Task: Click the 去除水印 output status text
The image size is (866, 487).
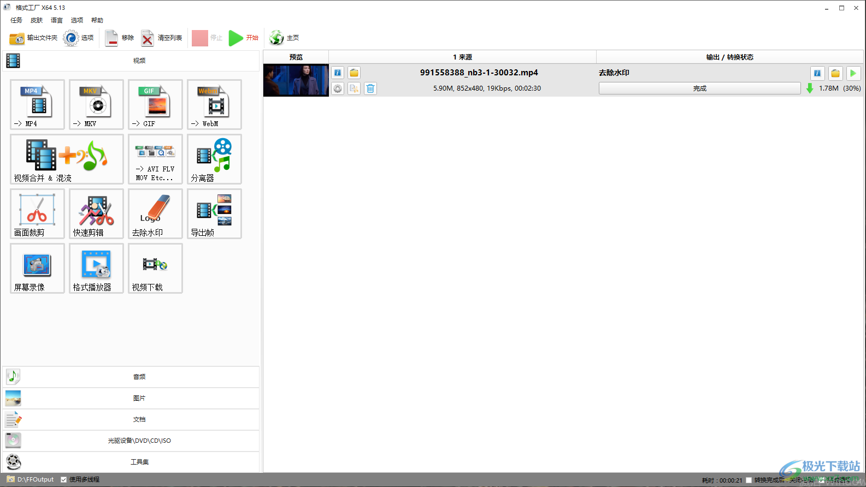Action: tap(614, 73)
